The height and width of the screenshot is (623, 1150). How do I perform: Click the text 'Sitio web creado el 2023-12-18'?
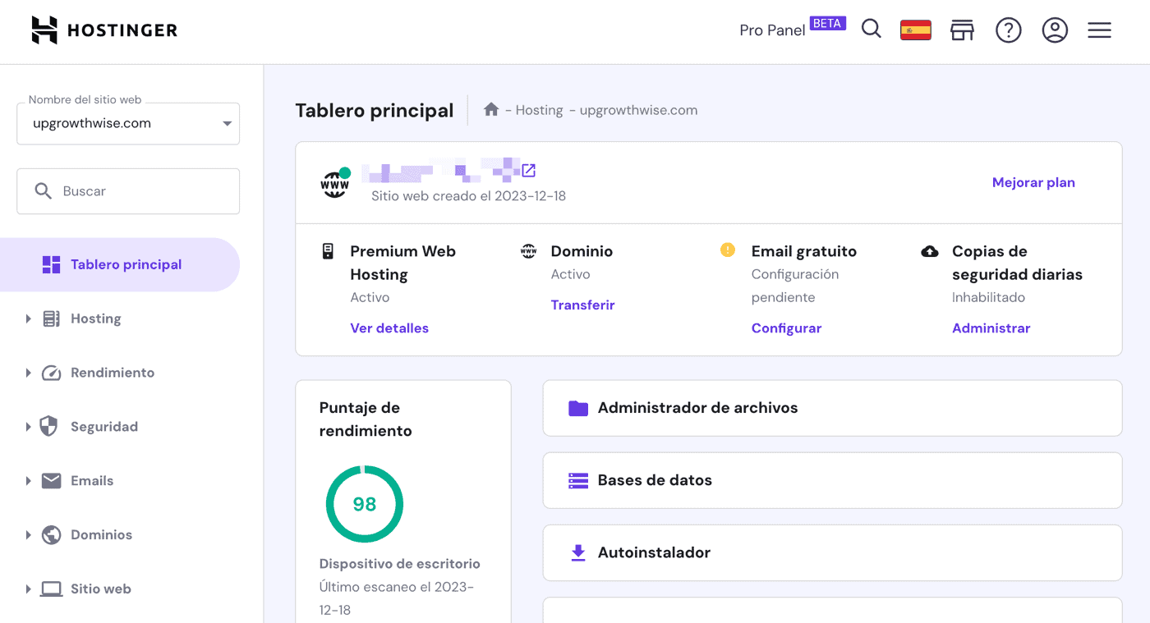click(468, 196)
